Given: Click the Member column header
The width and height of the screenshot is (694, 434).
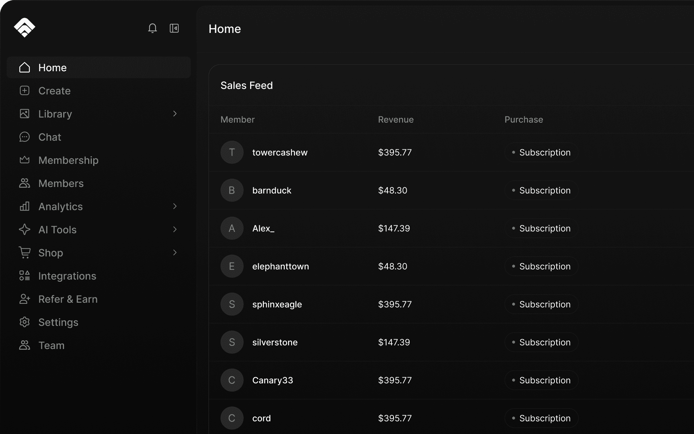Looking at the screenshot, I should pos(237,120).
